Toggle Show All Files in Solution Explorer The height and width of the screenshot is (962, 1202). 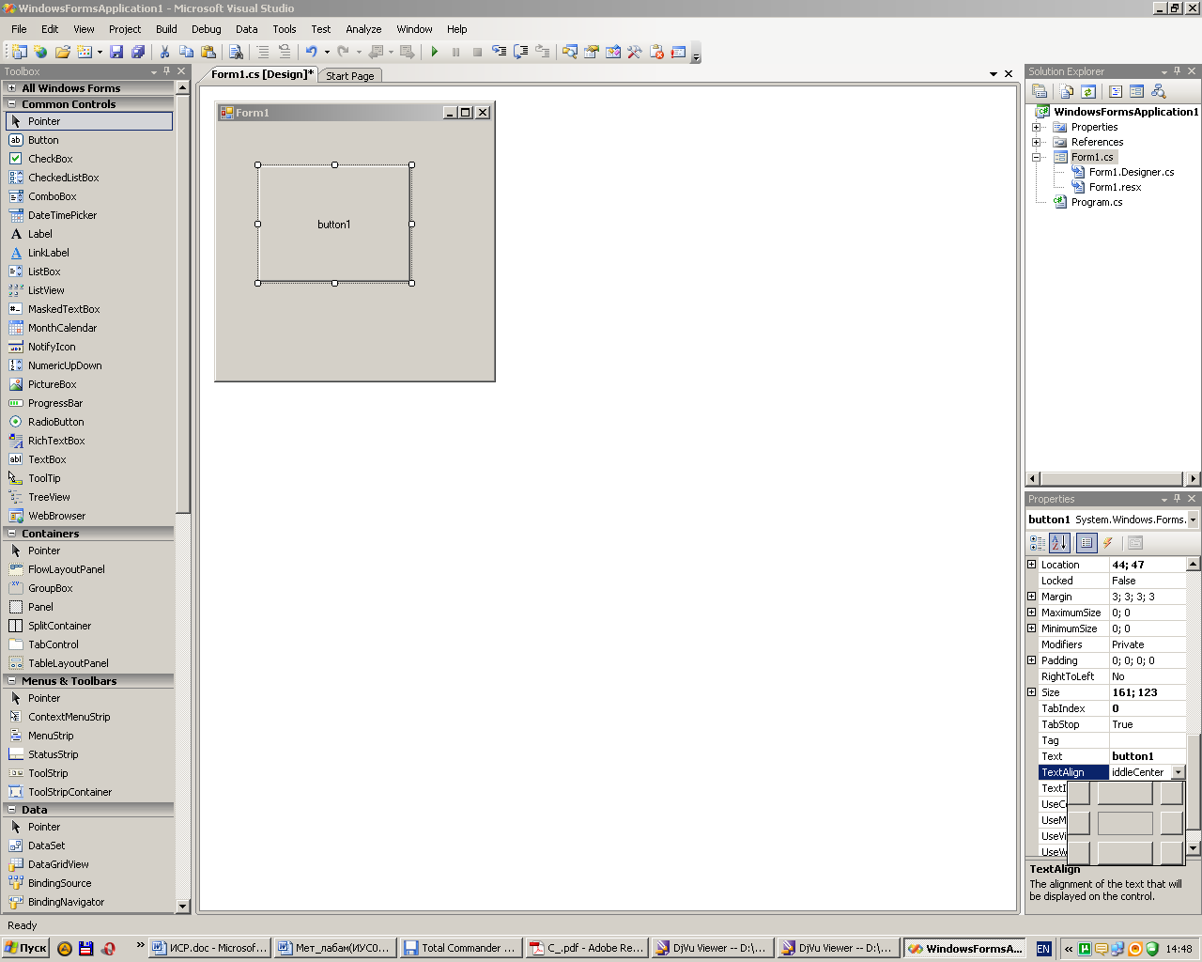pyautogui.click(x=1067, y=91)
